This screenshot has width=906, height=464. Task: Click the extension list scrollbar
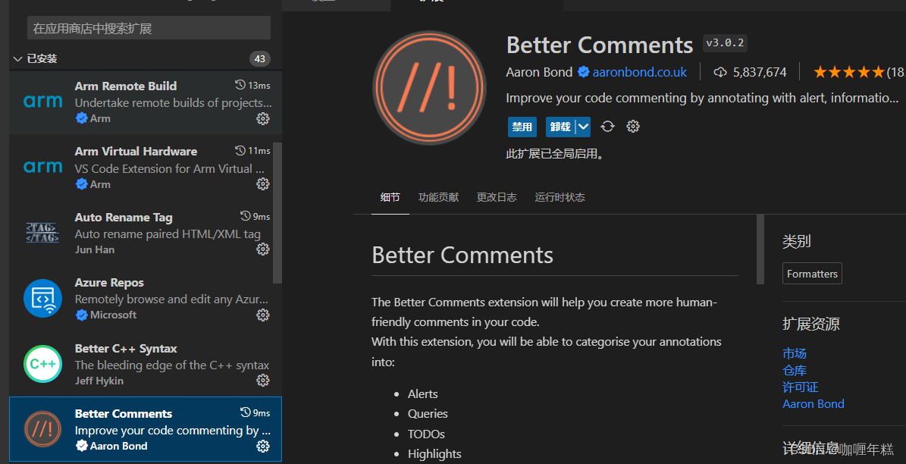click(x=277, y=214)
